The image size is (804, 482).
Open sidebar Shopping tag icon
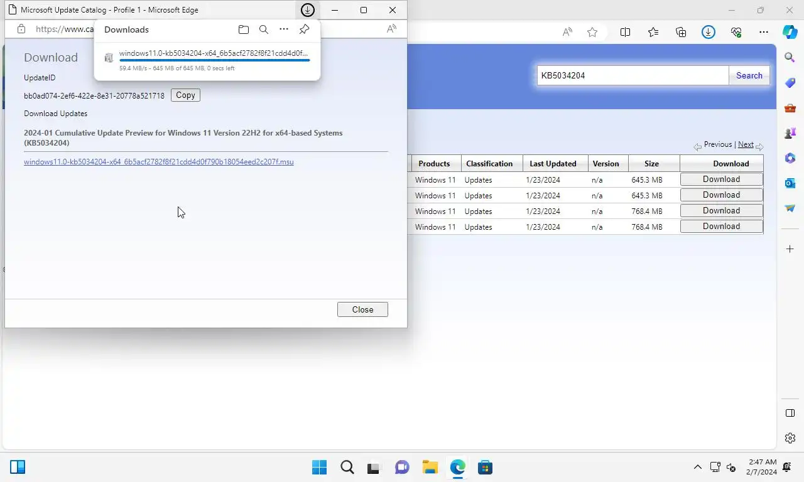point(790,83)
